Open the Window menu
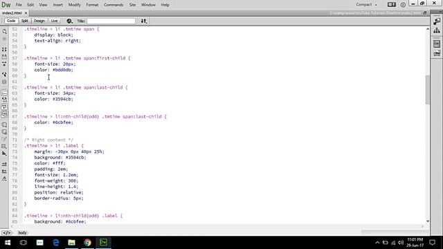 click(x=148, y=5)
